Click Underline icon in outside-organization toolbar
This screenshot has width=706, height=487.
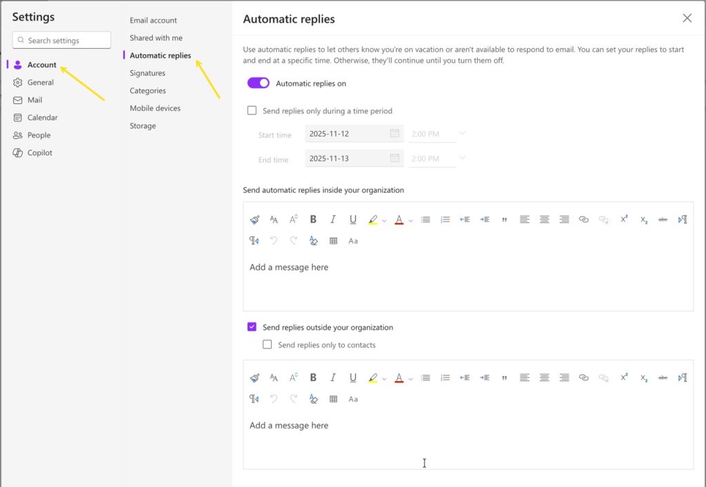[x=353, y=377]
